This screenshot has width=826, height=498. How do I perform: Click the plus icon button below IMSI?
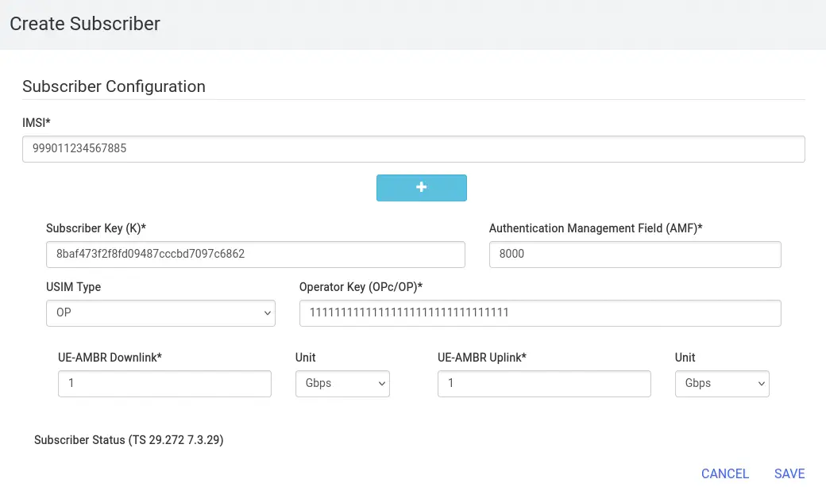tap(421, 188)
